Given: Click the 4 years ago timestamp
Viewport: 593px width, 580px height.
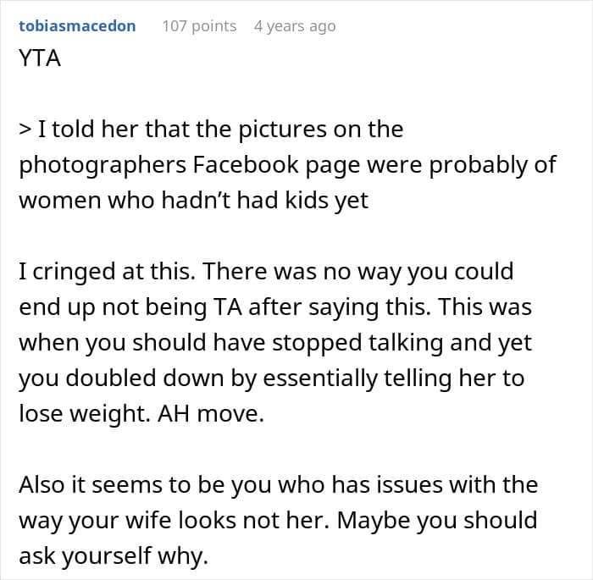Looking at the screenshot, I should (295, 26).
